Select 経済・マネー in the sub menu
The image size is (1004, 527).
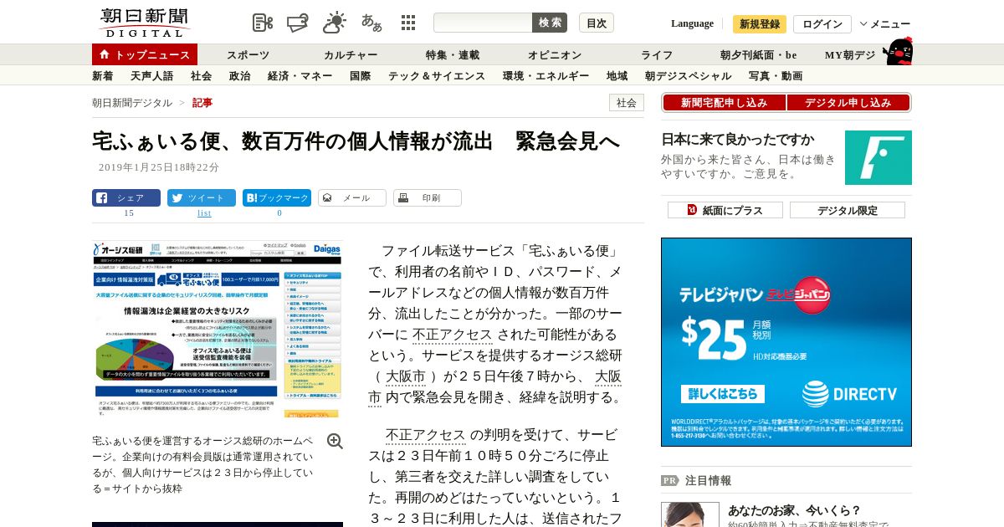300,76
